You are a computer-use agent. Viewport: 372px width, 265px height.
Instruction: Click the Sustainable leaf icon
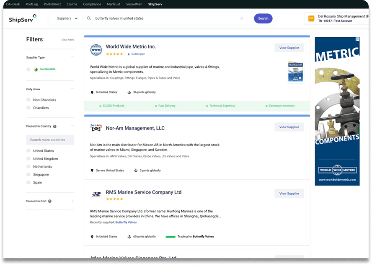tap(36, 69)
